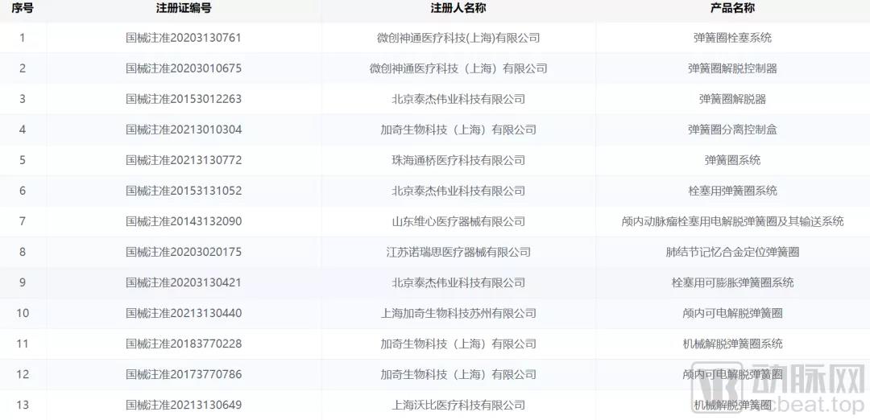Click 加奇生物科技 registrant in row 11
This screenshot has height=420, width=870.
point(458,344)
